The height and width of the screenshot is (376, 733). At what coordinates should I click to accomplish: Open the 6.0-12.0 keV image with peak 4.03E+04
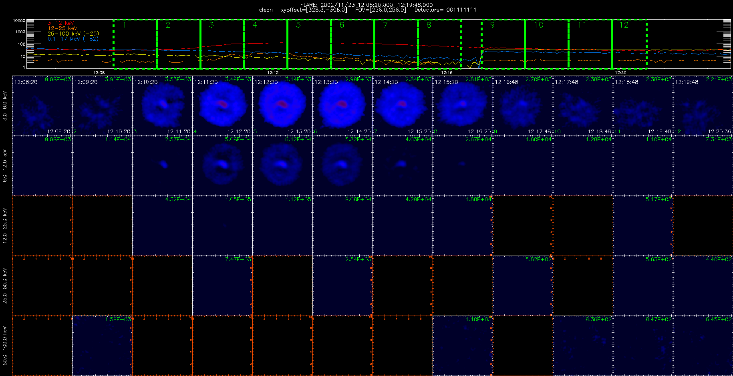coord(403,166)
